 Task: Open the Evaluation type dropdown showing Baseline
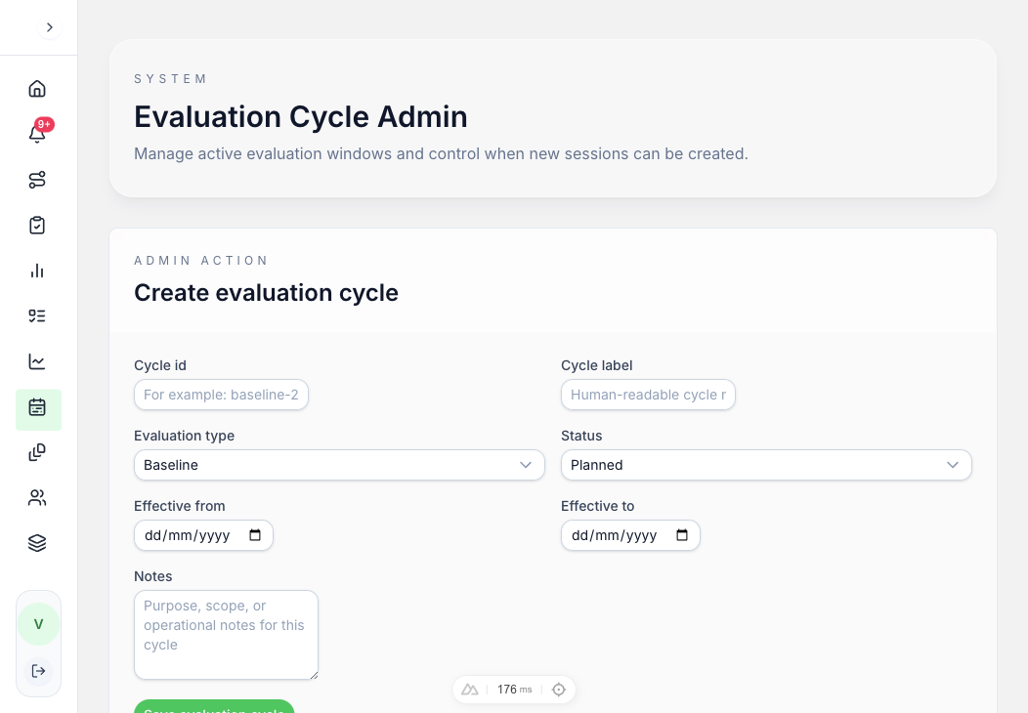[339, 465]
